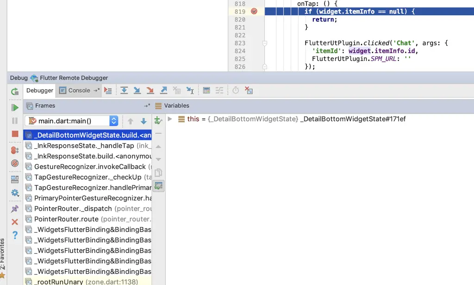This screenshot has height=285, width=474.
Task: Step into the current call
Action: coord(137,90)
